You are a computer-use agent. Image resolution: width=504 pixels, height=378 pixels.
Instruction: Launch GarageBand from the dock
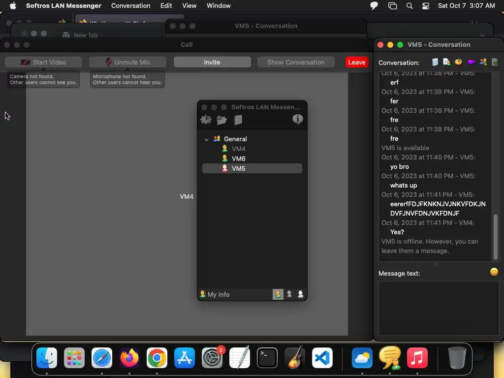295,357
